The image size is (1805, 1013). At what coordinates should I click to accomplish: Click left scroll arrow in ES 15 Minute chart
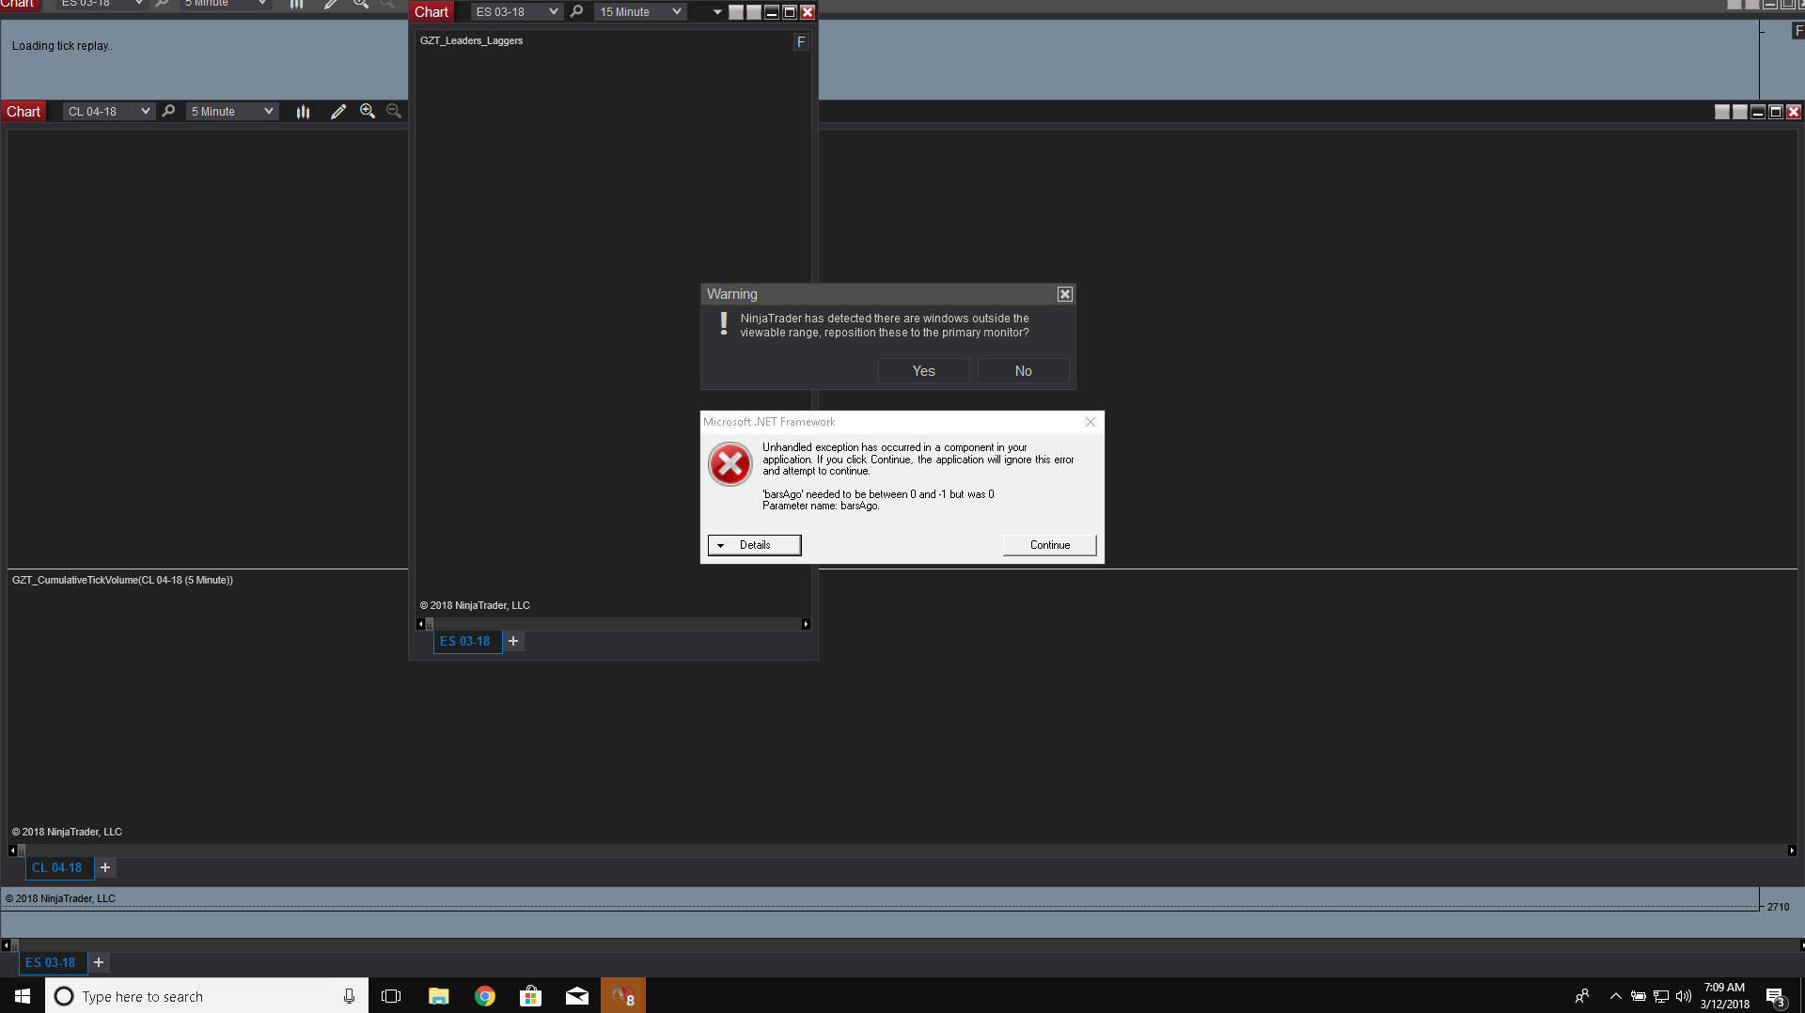tap(420, 625)
